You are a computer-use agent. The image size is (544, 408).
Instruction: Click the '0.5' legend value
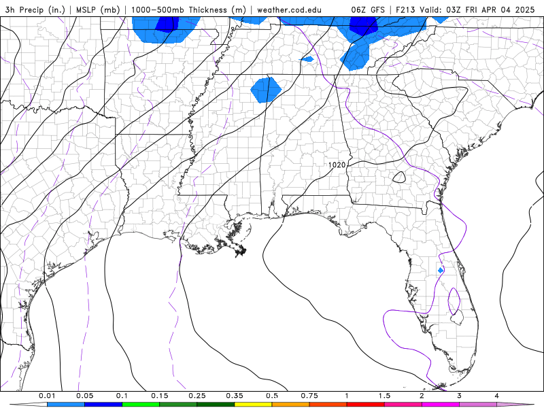coord(272,396)
